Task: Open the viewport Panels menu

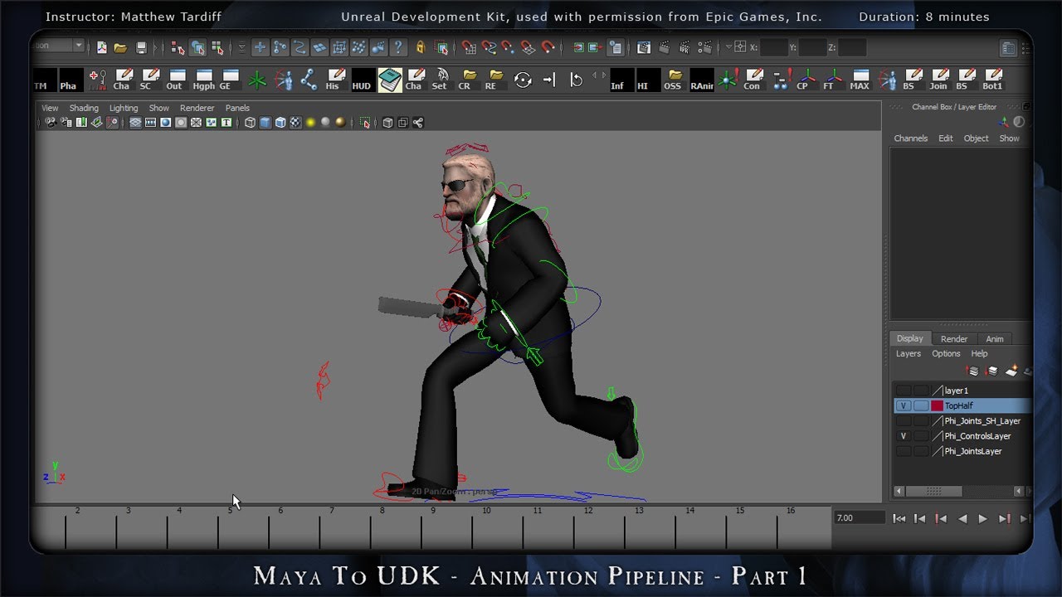Action: click(x=237, y=108)
